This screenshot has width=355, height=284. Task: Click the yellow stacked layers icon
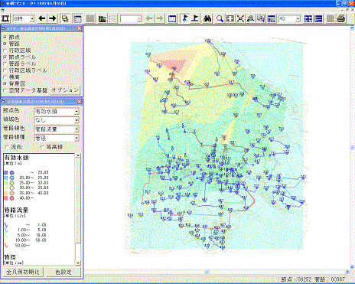[x=65, y=18]
